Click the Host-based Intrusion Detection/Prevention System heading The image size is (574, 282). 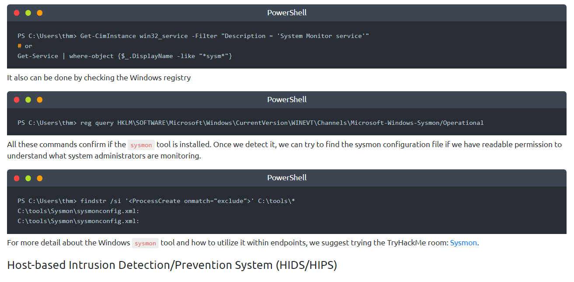172,265
